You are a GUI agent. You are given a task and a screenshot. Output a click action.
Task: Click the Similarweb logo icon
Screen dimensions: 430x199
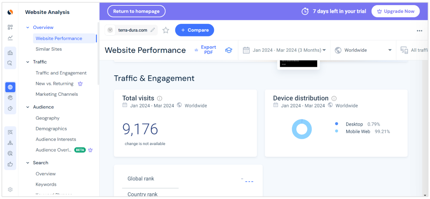click(x=10, y=12)
